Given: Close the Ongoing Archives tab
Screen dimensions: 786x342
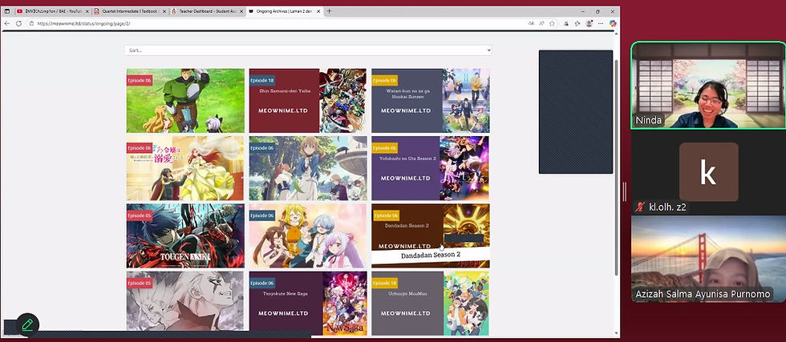Looking at the screenshot, I should click(x=319, y=11).
